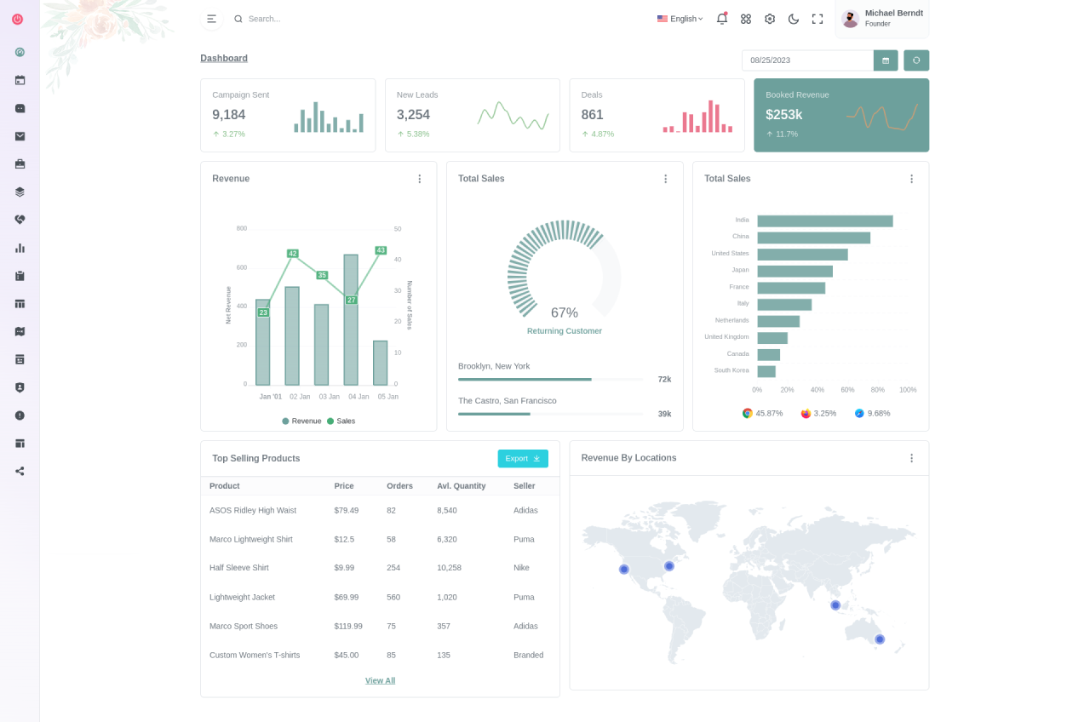The image size is (1090, 722).
Task: Click the Export button
Action: point(523,458)
